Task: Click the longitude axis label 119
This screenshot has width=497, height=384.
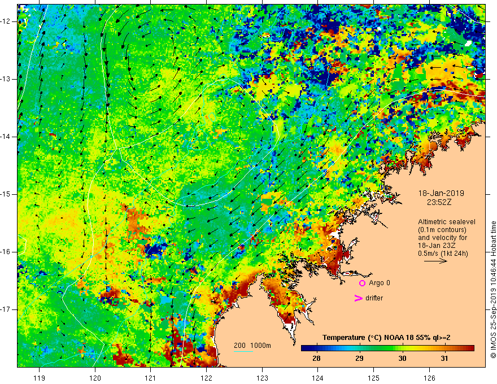Action: (40, 378)
